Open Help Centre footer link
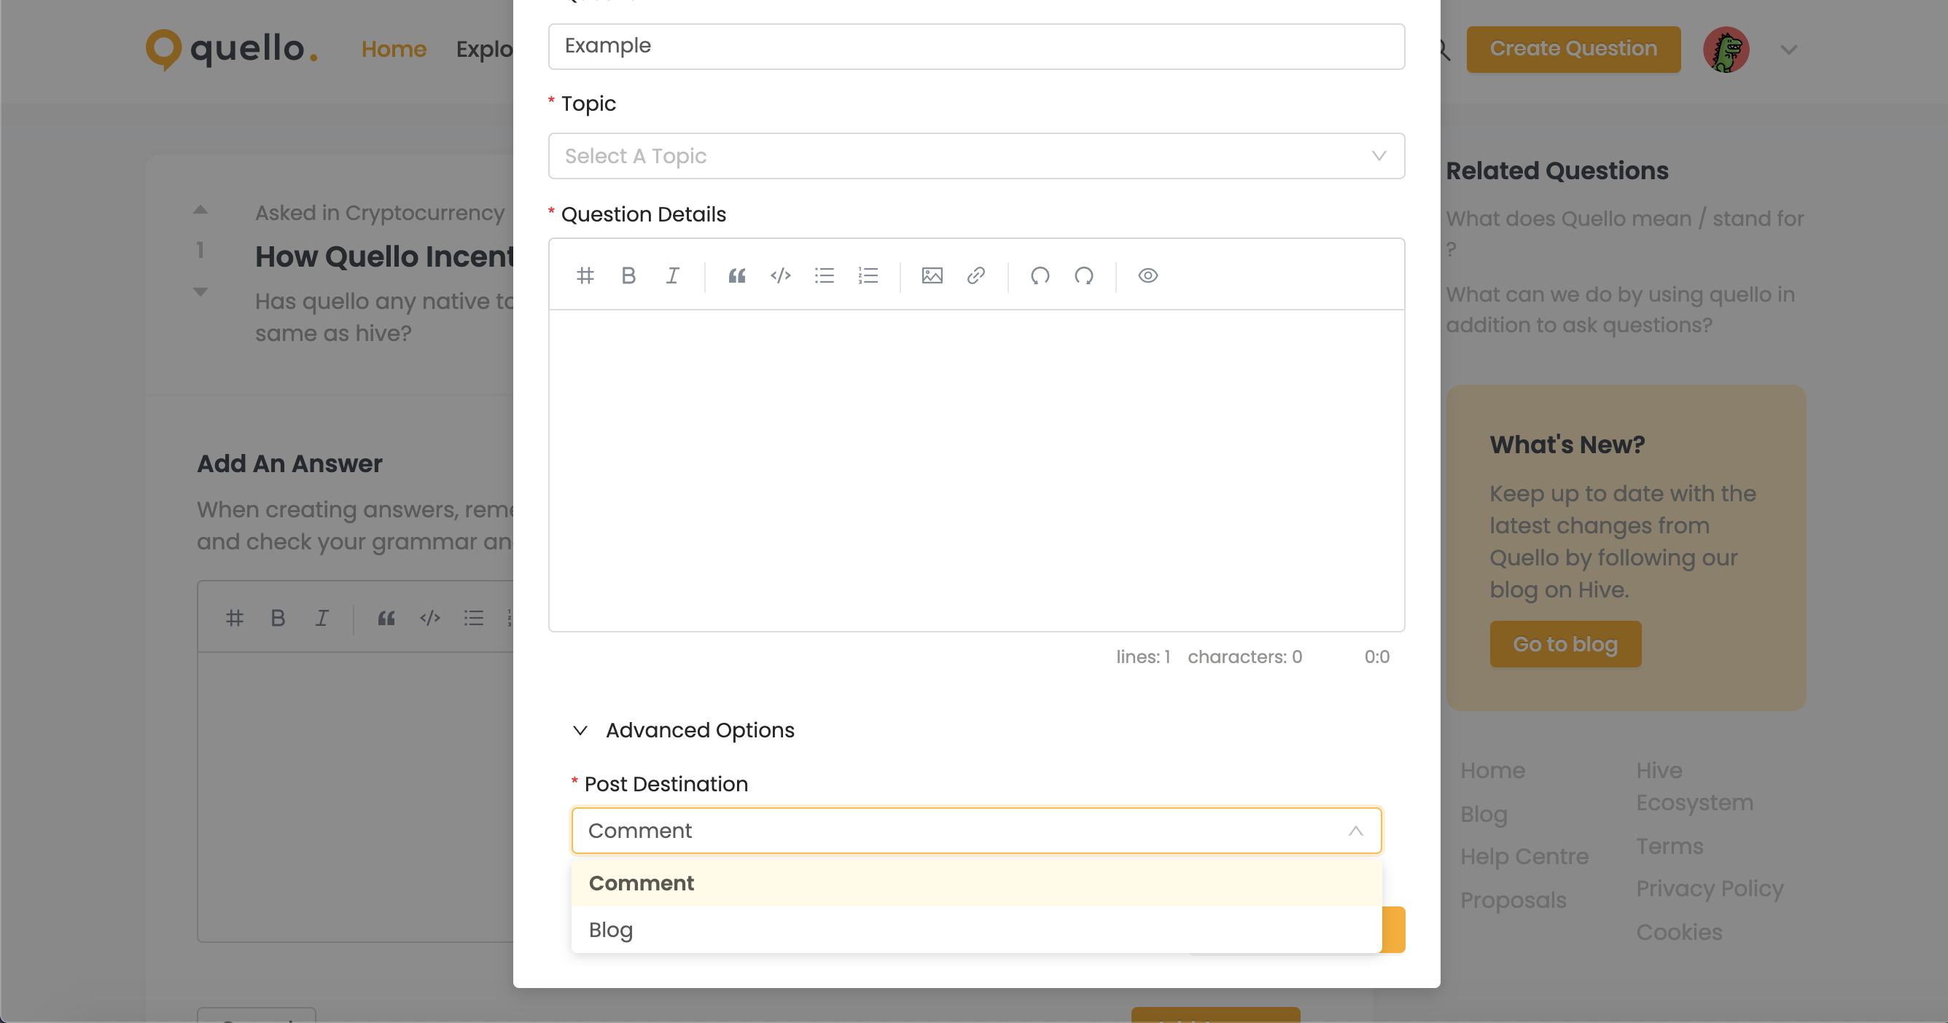The width and height of the screenshot is (1948, 1023). [x=1524, y=856]
